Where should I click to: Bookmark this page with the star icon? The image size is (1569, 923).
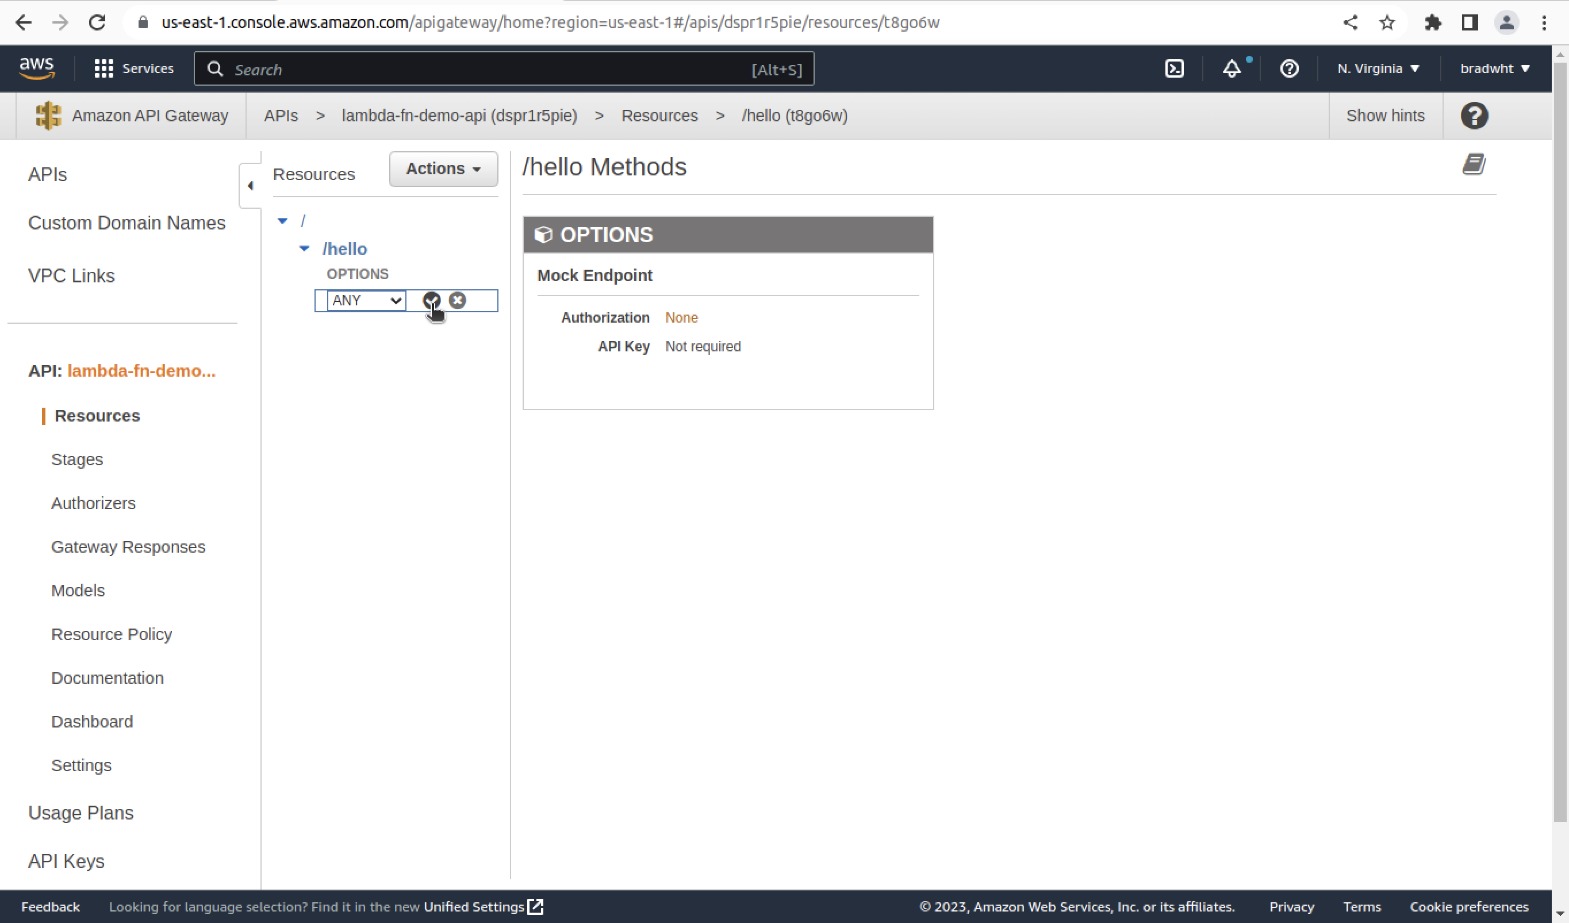click(x=1387, y=22)
